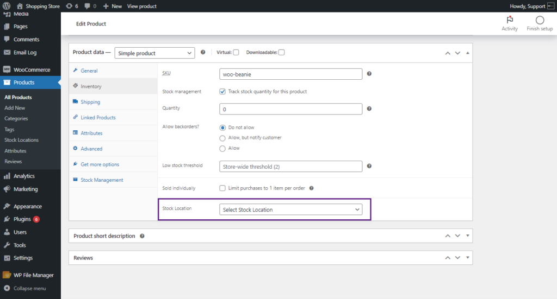Open the Attributes product data tab
The image size is (557, 299).
coord(113,133)
